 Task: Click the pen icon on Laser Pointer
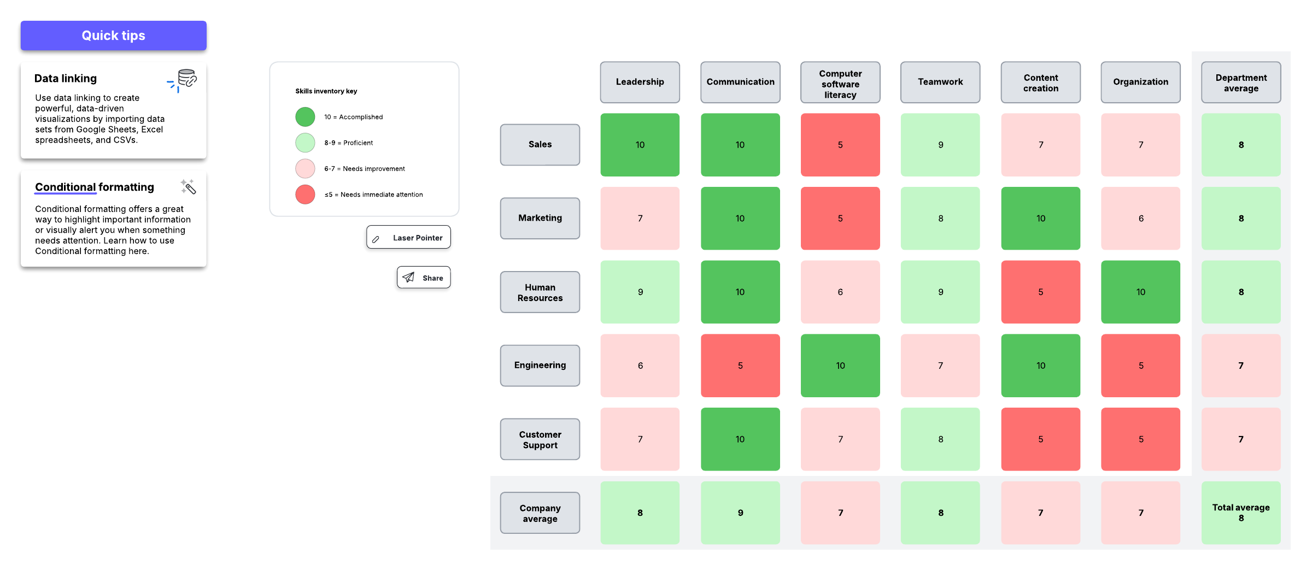376,239
